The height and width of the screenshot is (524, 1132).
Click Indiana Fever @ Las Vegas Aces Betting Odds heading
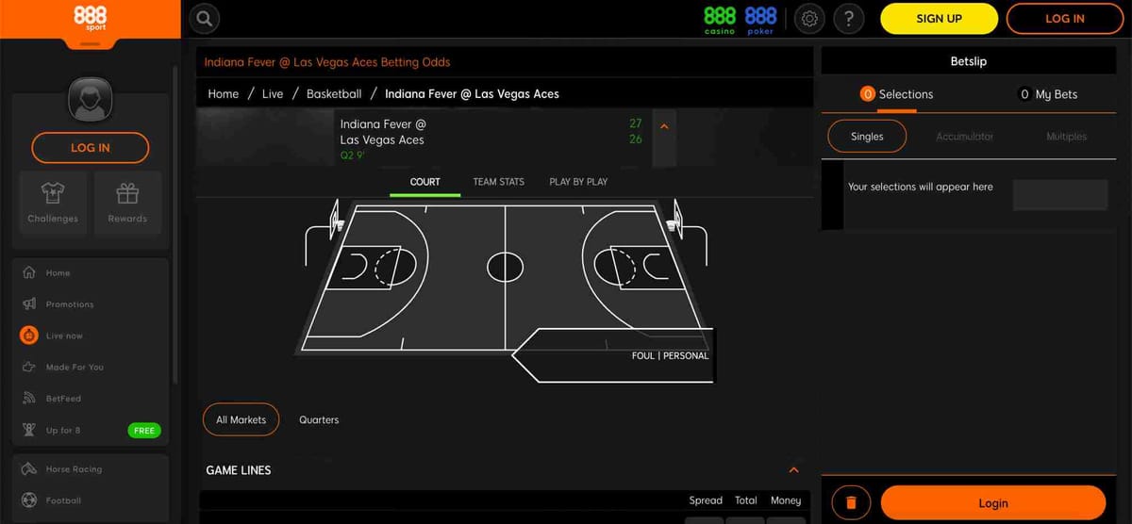click(327, 62)
